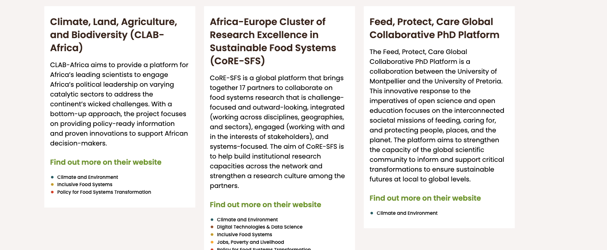Image resolution: width=607 pixels, height=250 pixels.
Task: Select "Inclusive Food Systems" tag under CLAB-Africa
Action: (x=85, y=184)
